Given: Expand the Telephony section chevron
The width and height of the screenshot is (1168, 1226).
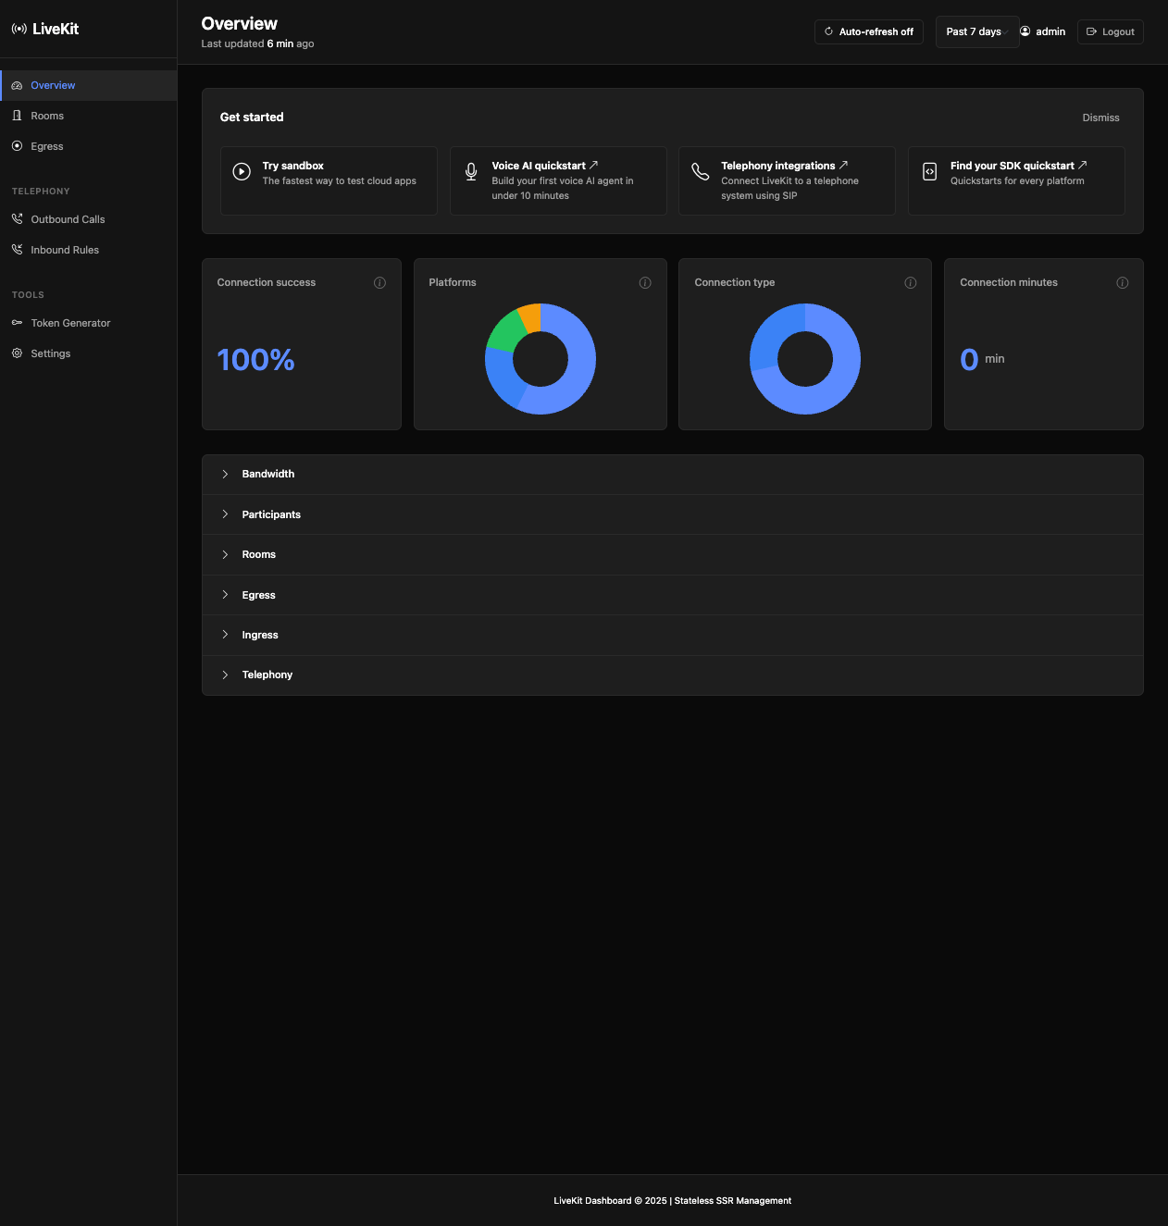Looking at the screenshot, I should click(225, 675).
